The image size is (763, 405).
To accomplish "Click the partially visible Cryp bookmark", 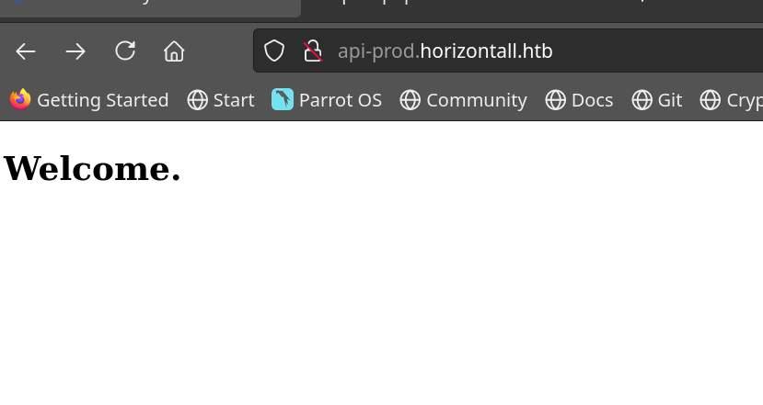I will [x=732, y=100].
